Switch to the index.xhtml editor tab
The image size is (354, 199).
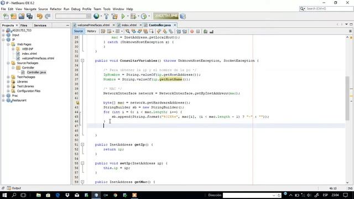(129, 25)
